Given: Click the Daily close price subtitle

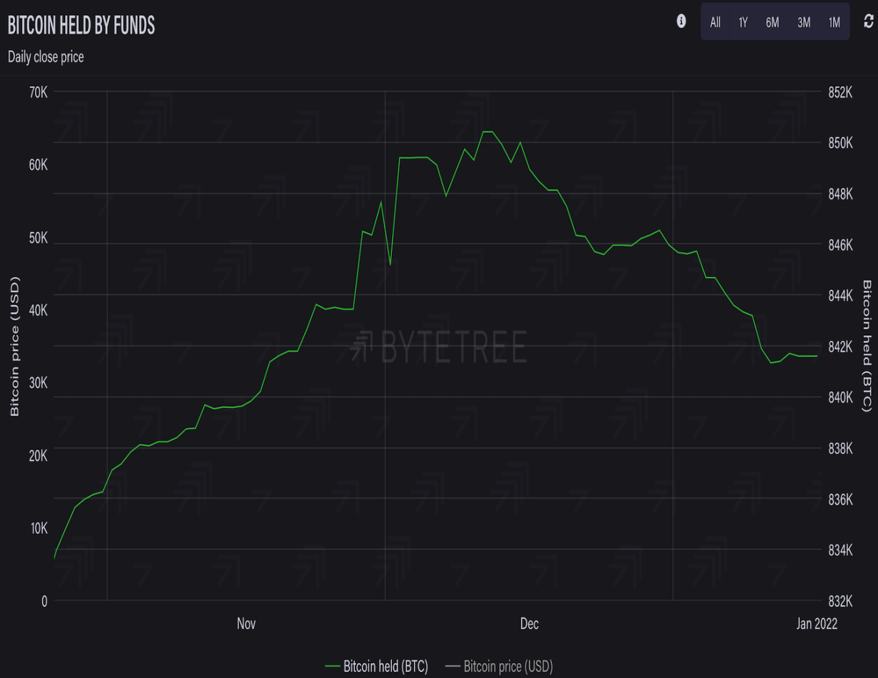Looking at the screenshot, I should pos(45,57).
